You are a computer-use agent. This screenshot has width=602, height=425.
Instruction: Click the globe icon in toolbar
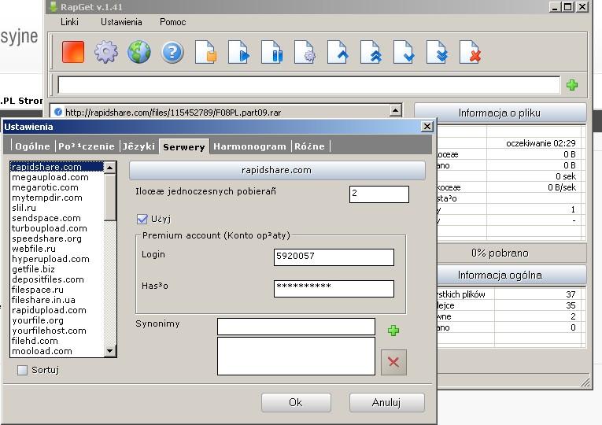click(x=139, y=52)
